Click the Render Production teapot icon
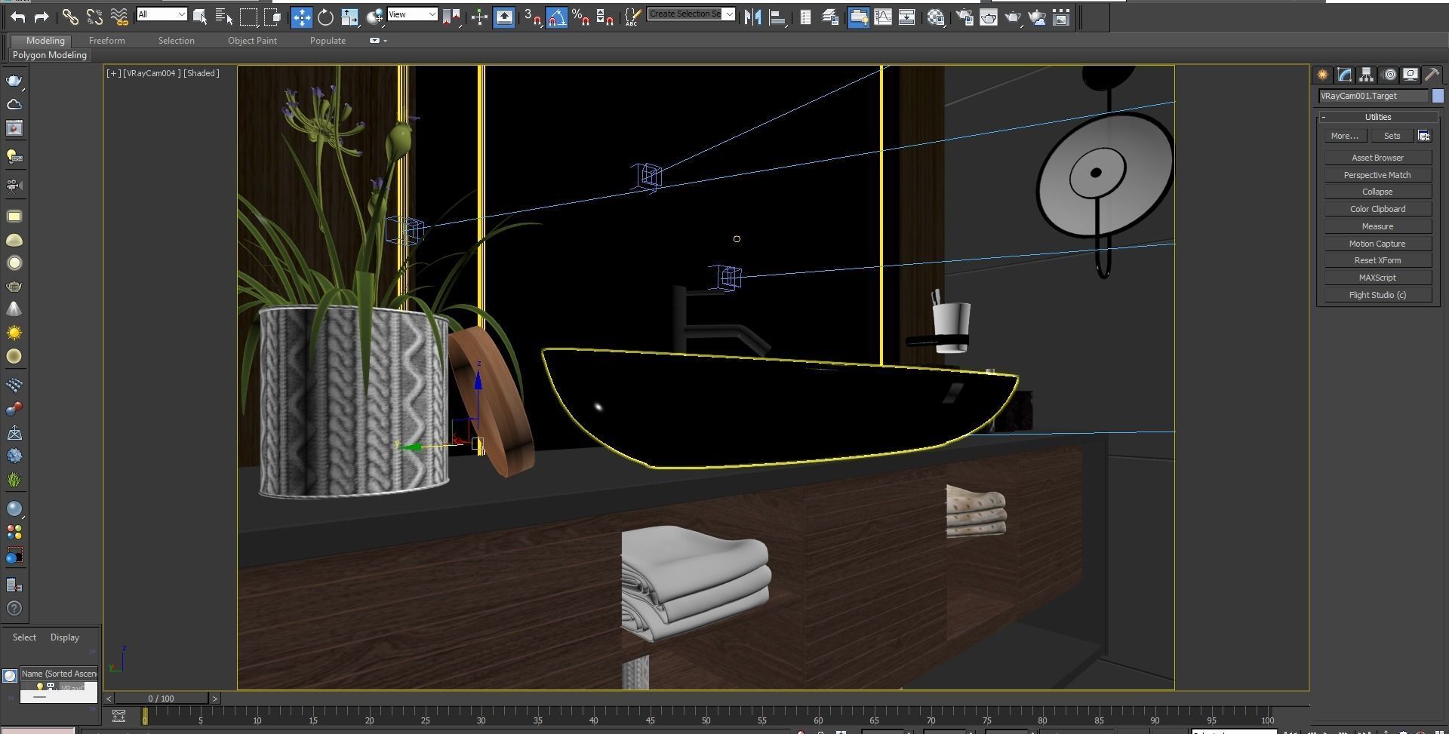Screen dimensions: 1449x734 pyautogui.click(x=1014, y=17)
